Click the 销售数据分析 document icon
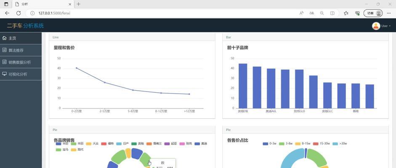This screenshot has height=168, width=396. (4, 62)
